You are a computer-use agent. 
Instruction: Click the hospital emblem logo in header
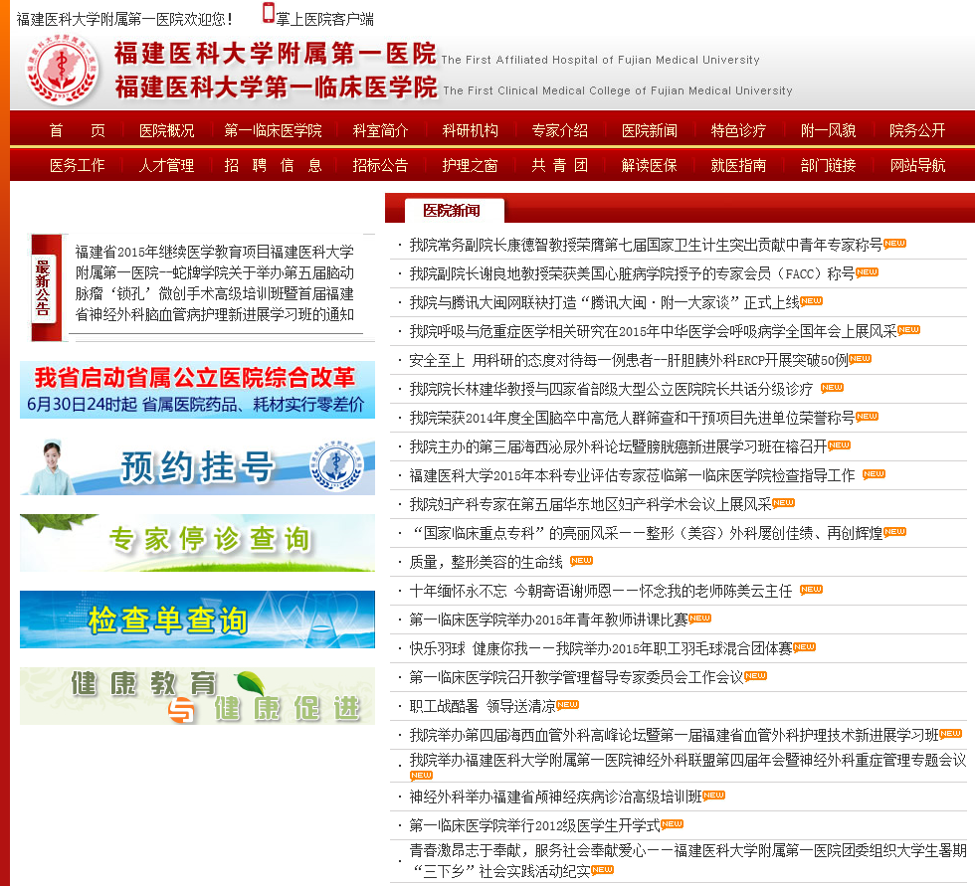(x=62, y=70)
